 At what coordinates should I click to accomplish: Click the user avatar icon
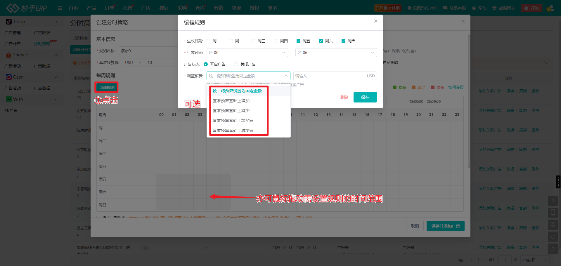point(550,8)
